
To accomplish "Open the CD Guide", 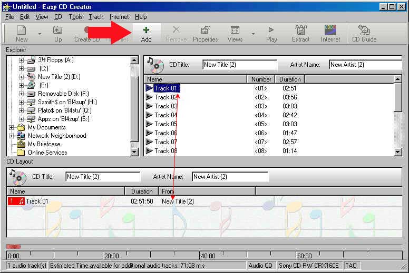I will click(x=364, y=34).
